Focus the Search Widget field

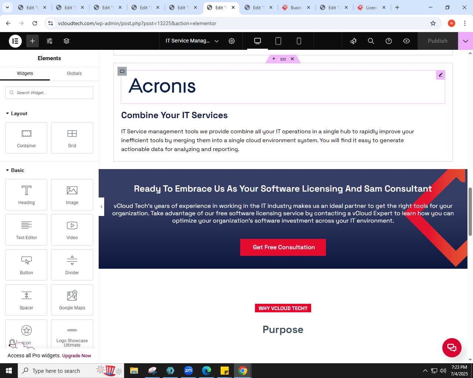(49, 93)
